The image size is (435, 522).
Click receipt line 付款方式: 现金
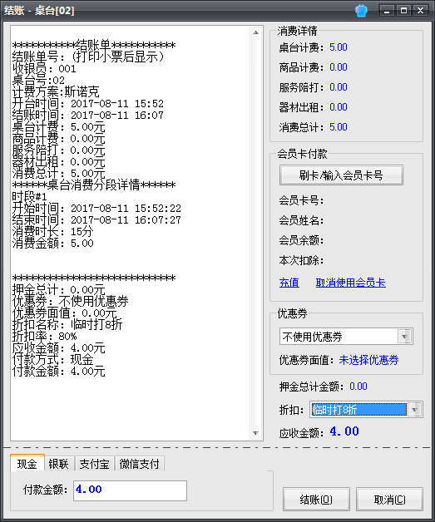tap(53, 360)
